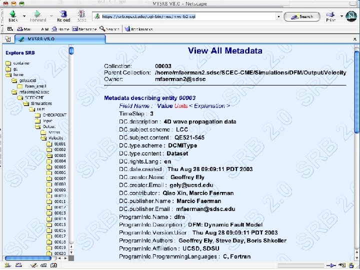The width and height of the screenshot is (360, 270).
Task: Click the security lock icon in status bar
Action: (x=351, y=265)
